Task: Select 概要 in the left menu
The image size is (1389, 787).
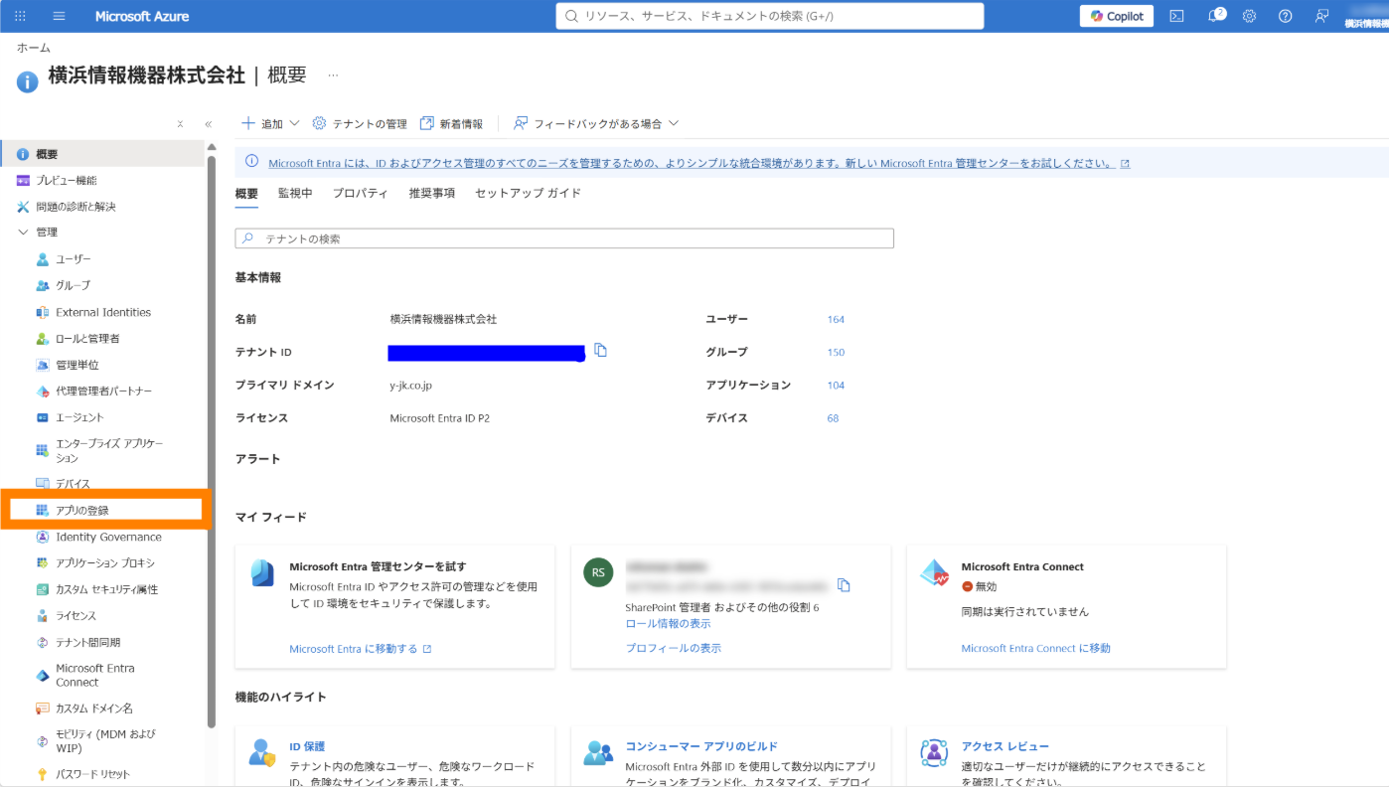Action: coord(103,154)
